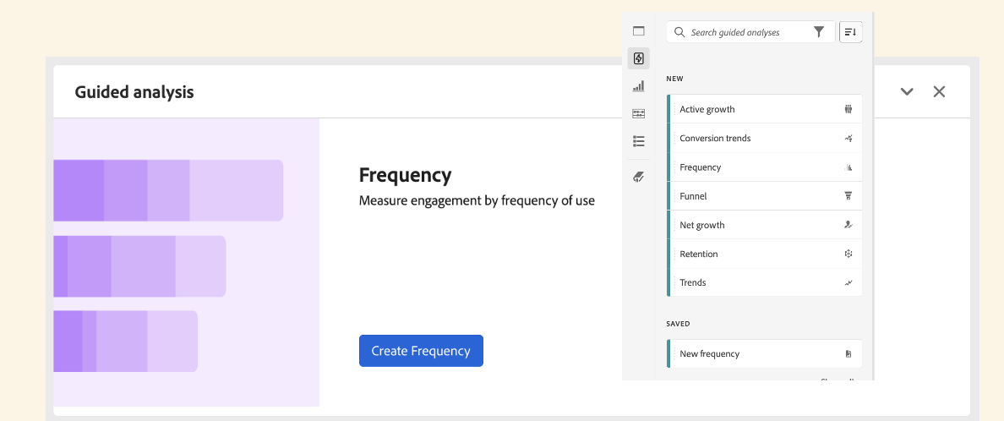Open the filter funnel icon in search box
Image resolution: width=1004 pixels, height=421 pixels.
pyautogui.click(x=819, y=32)
